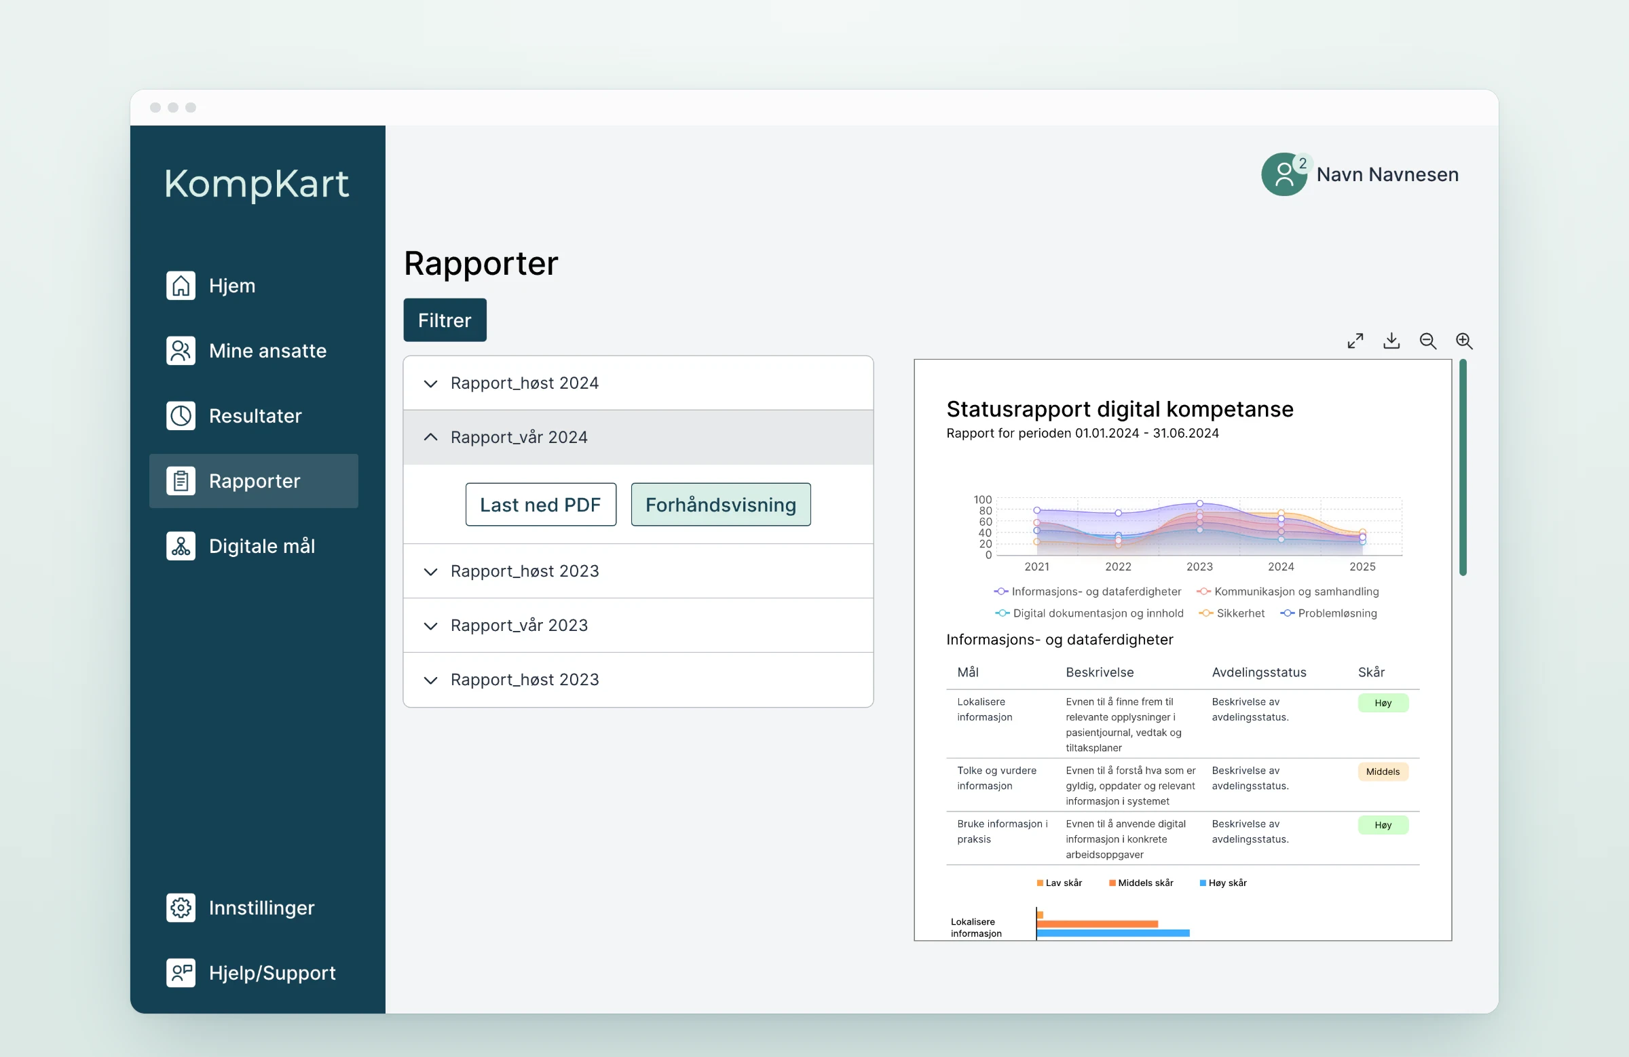This screenshot has height=1057, width=1629.
Task: Click the Filtrer button
Action: point(445,320)
